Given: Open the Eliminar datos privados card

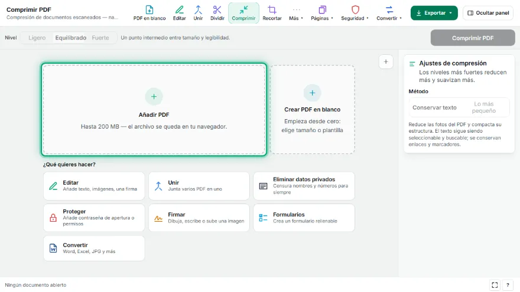Looking at the screenshot, I should pyautogui.click(x=304, y=186).
